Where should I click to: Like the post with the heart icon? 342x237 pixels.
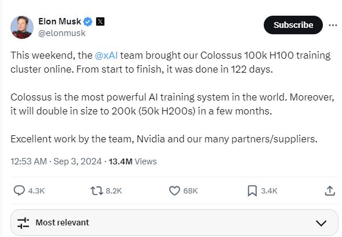pos(174,191)
